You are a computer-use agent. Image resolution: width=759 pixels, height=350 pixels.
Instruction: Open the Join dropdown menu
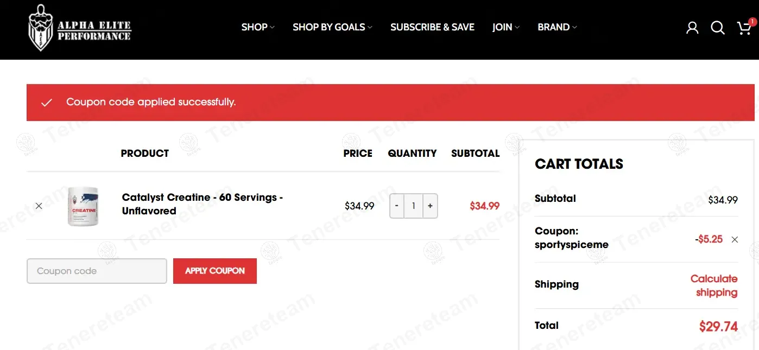point(505,27)
